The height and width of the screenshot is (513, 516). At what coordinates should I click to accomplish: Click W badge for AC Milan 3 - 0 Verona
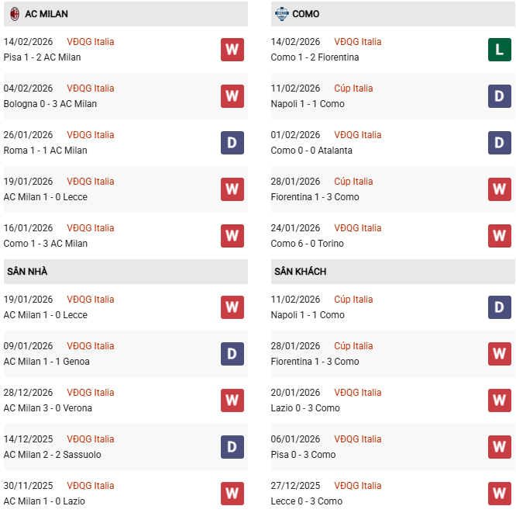point(232,400)
